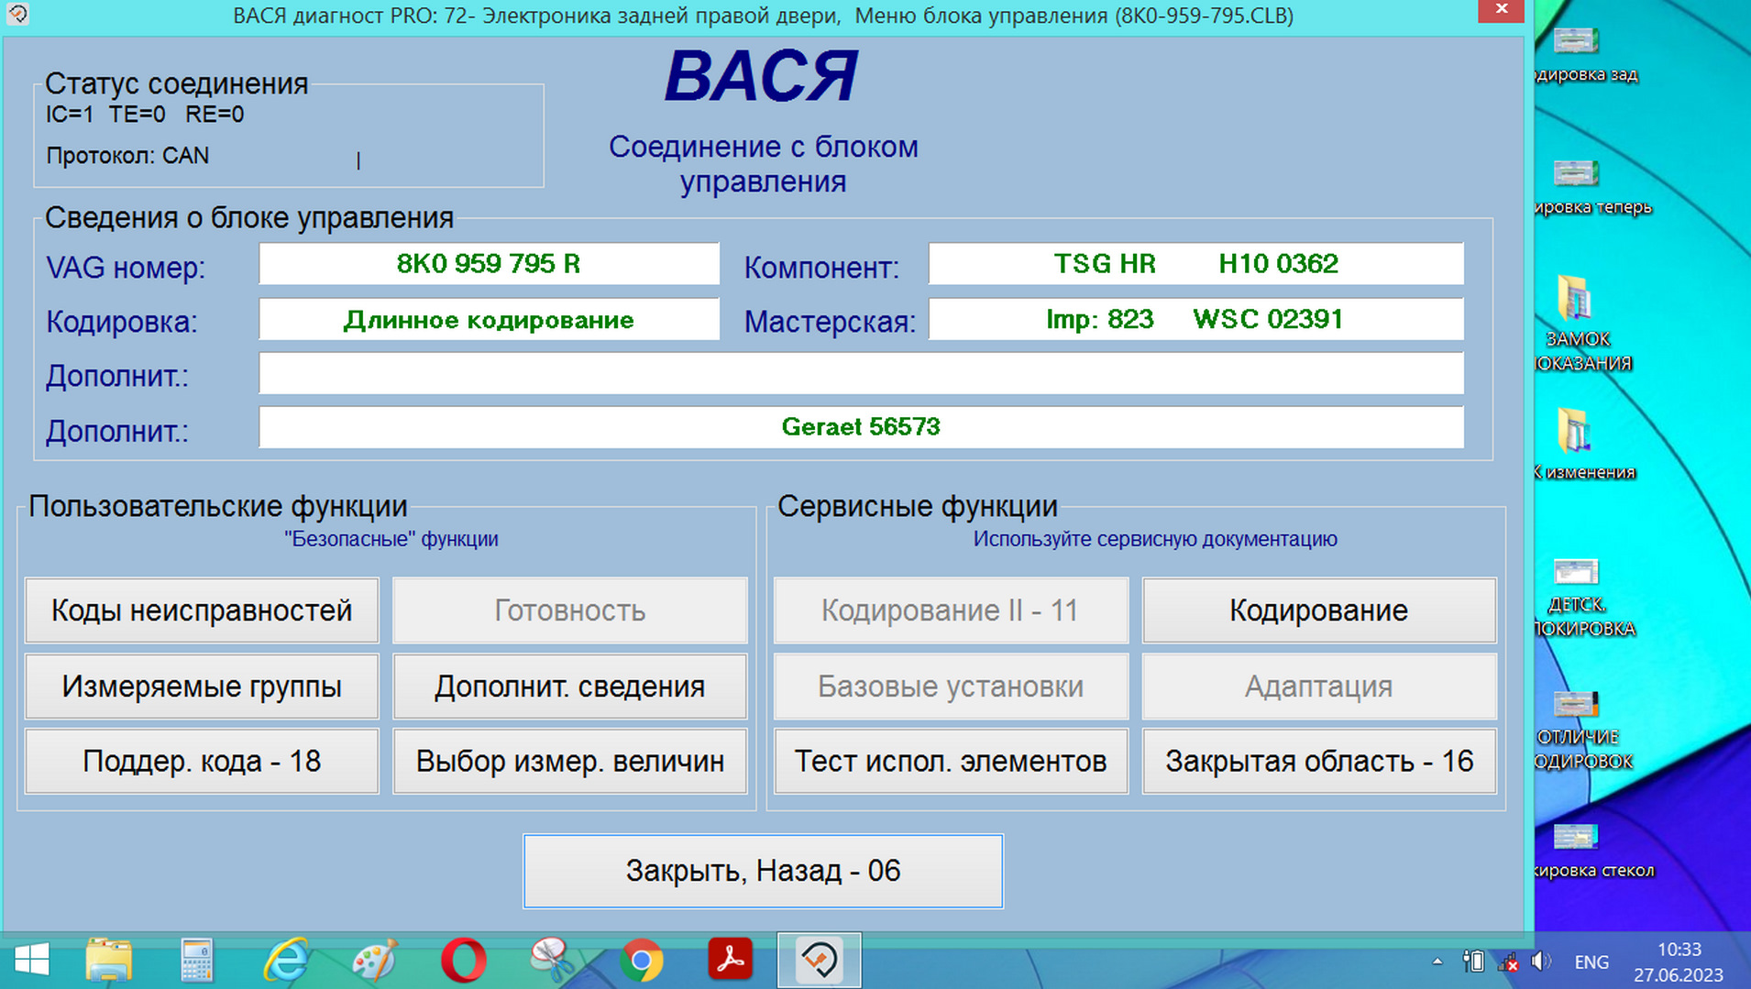The image size is (1751, 989).
Task: Switch the ENG input language indicator
Action: tap(1591, 962)
